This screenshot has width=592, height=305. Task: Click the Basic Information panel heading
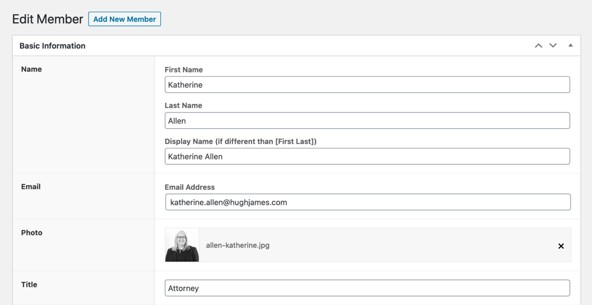(53, 46)
